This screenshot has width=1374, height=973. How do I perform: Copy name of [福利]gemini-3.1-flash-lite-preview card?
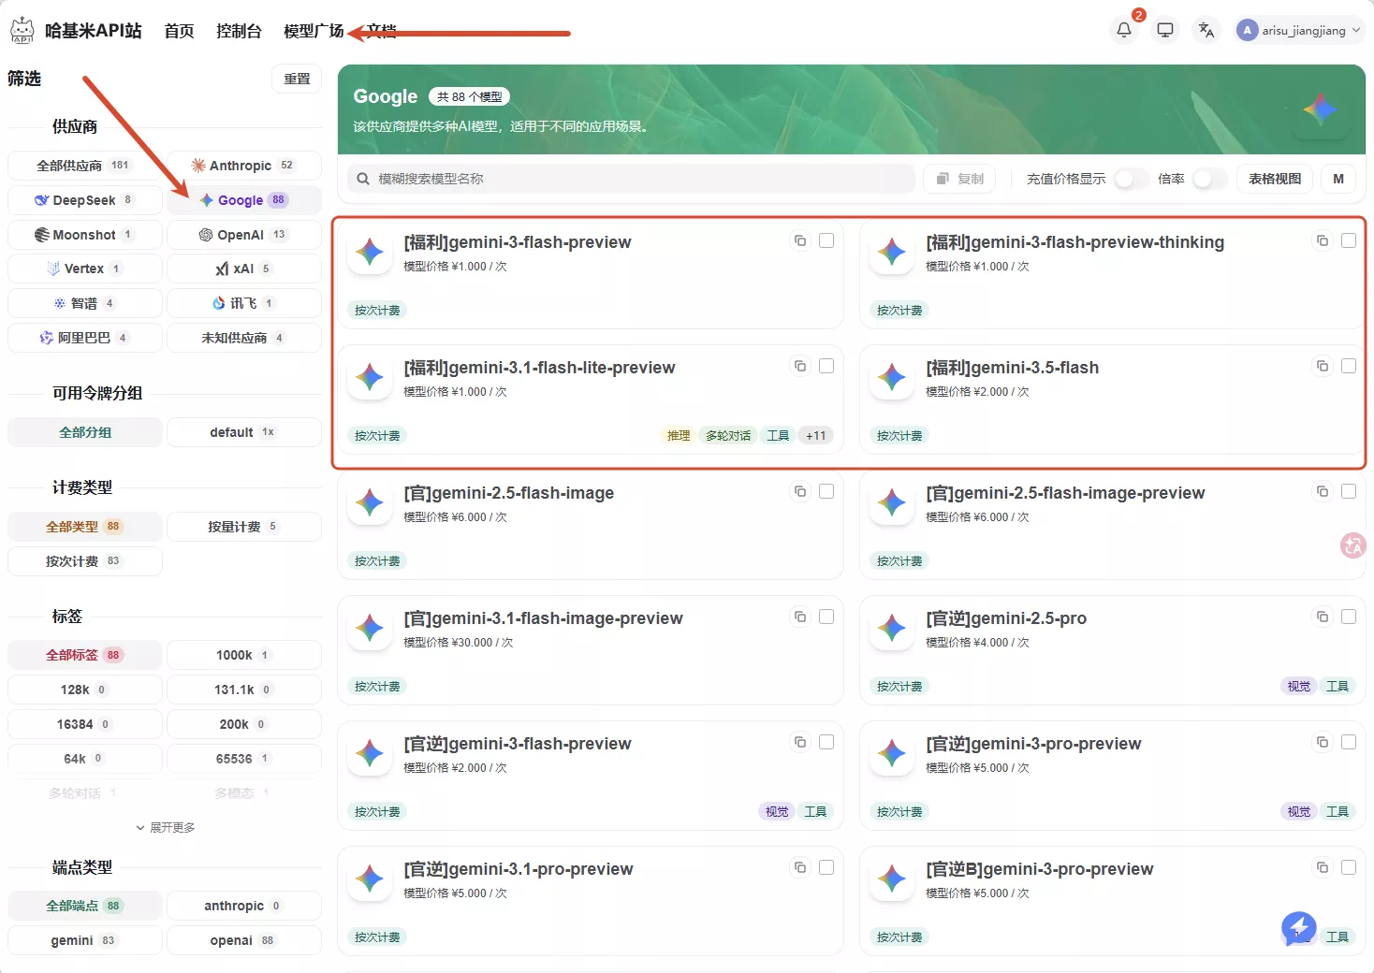(x=800, y=367)
